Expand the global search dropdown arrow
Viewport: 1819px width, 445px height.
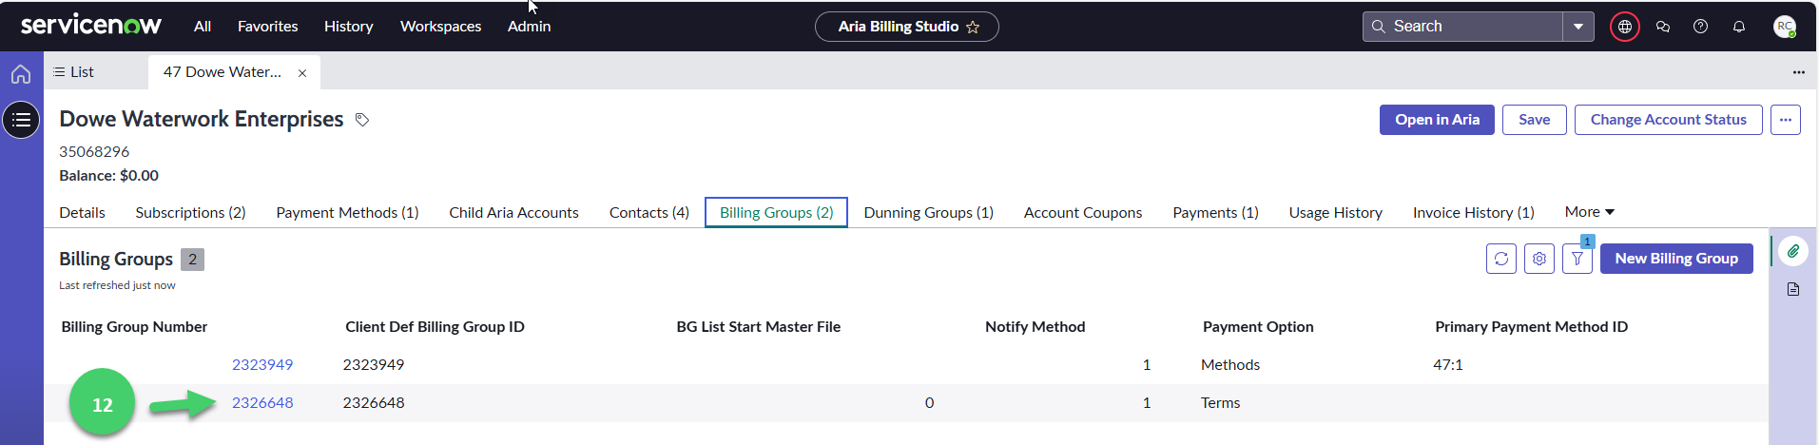[1578, 27]
